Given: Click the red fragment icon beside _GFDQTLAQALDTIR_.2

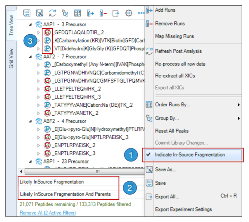Looking at the screenshot, I should click(x=47, y=32).
